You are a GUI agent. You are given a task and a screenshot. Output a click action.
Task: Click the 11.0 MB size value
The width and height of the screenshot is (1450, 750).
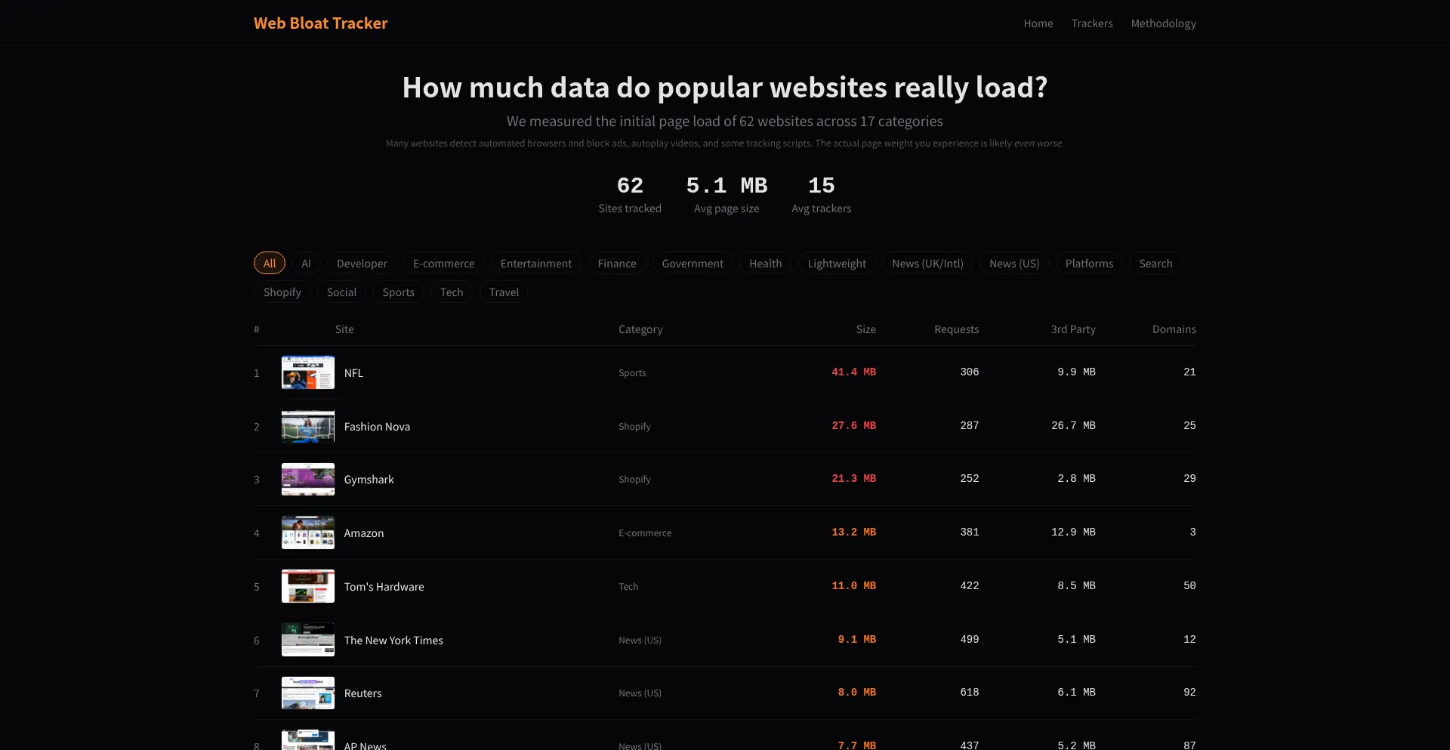(853, 585)
